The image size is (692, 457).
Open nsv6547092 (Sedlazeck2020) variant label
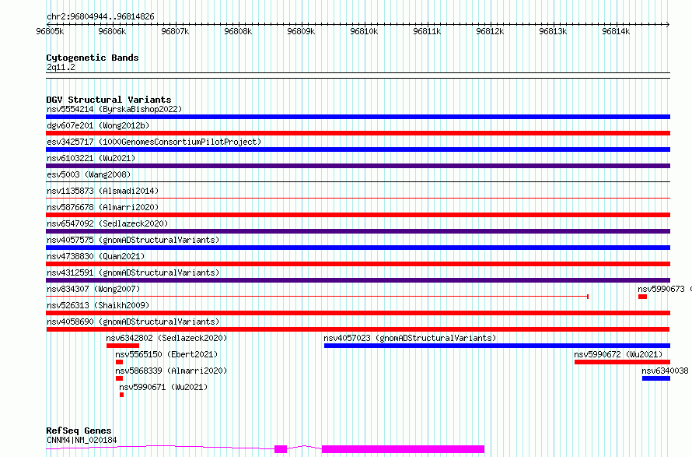click(107, 223)
